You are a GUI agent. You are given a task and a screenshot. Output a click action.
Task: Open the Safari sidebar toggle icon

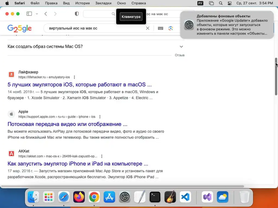(29, 14)
